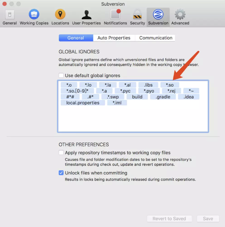Select the *.rej ignore token
Screen dimensions: 225x227
[172, 91]
